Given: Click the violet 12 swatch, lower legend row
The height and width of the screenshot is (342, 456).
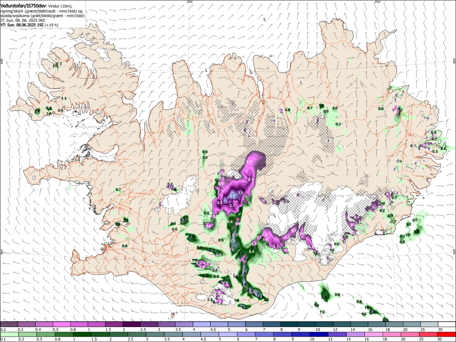Looking at the screenshot, I should coord(337,334).
